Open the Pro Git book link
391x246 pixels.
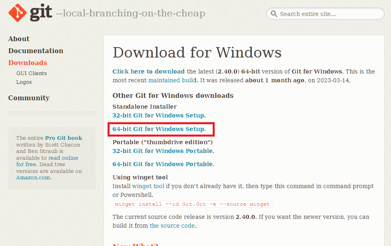[64, 138]
